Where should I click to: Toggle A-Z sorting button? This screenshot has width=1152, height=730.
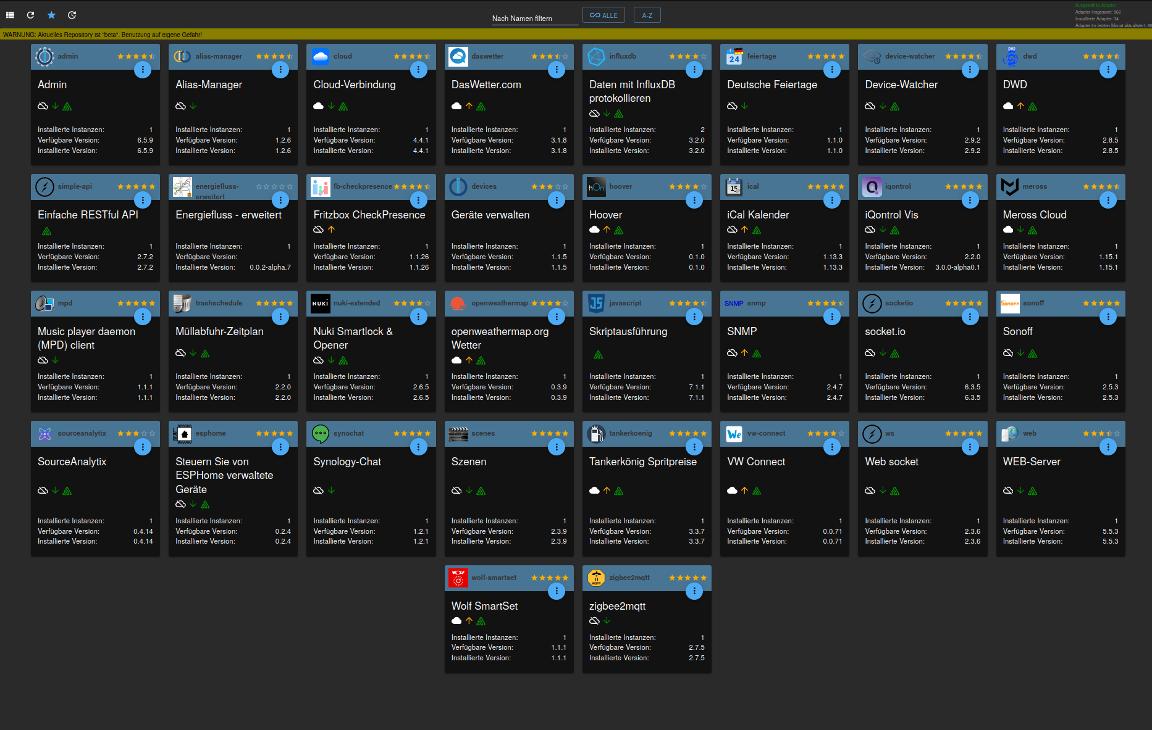(x=647, y=15)
